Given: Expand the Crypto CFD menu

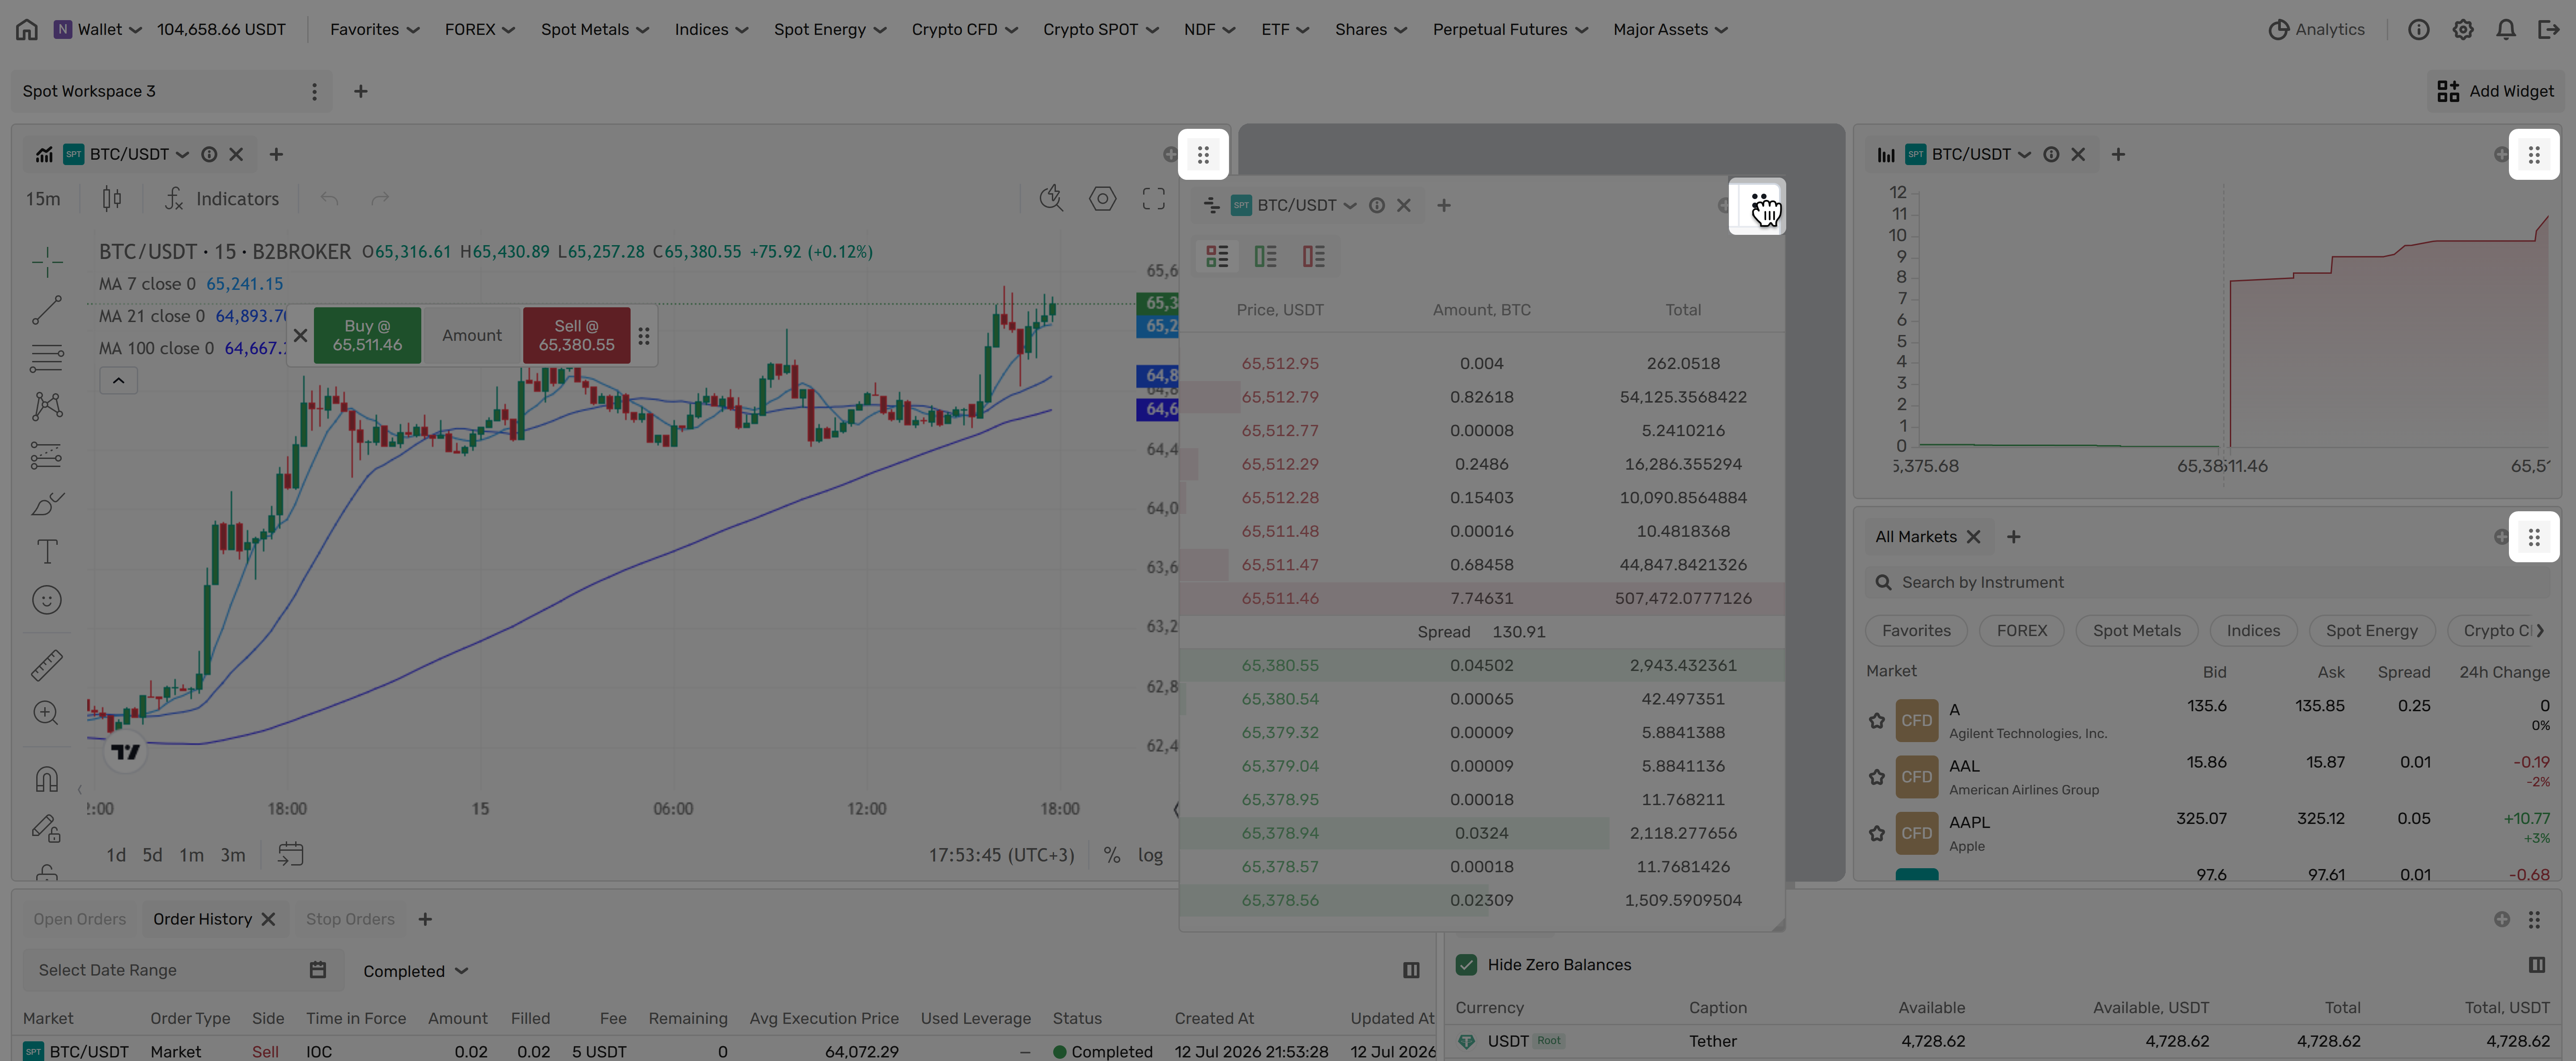Looking at the screenshot, I should coord(965,30).
